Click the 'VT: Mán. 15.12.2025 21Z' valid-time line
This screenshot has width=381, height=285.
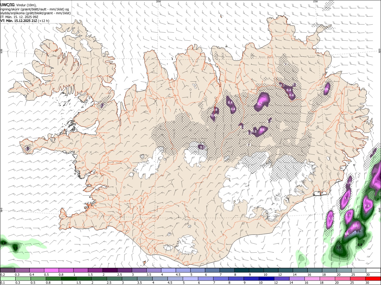18,21
